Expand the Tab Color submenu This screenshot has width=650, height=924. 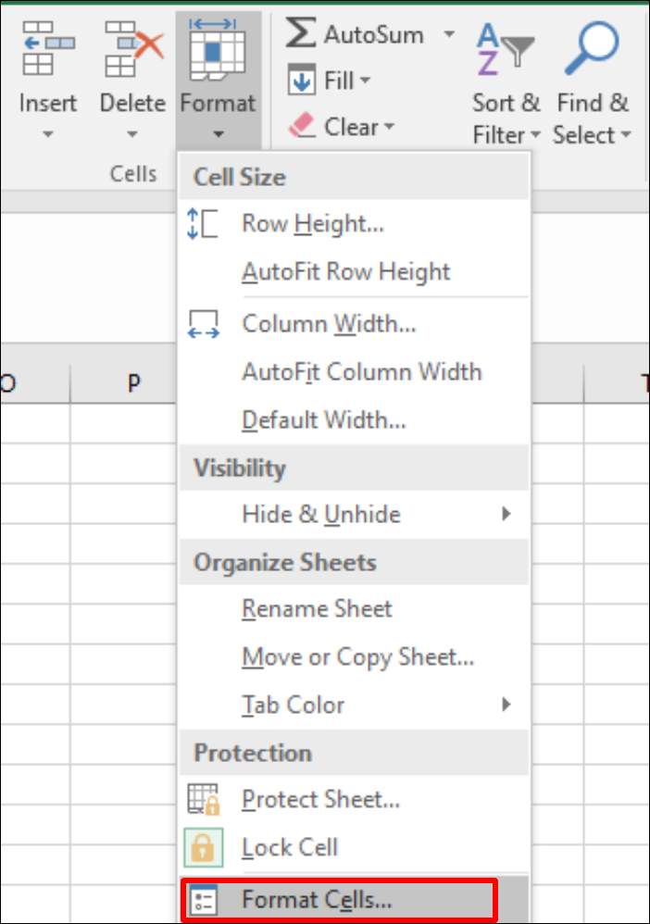(506, 705)
